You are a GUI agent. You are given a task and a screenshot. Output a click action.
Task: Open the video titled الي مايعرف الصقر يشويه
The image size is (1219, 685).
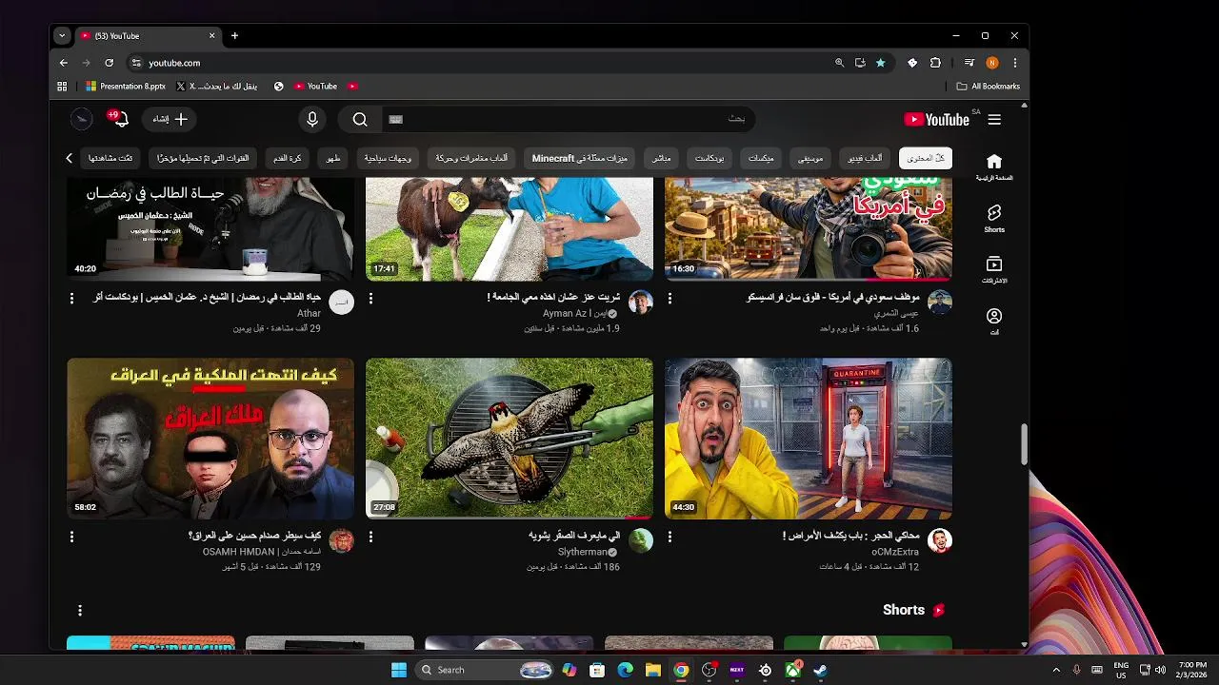click(574, 536)
